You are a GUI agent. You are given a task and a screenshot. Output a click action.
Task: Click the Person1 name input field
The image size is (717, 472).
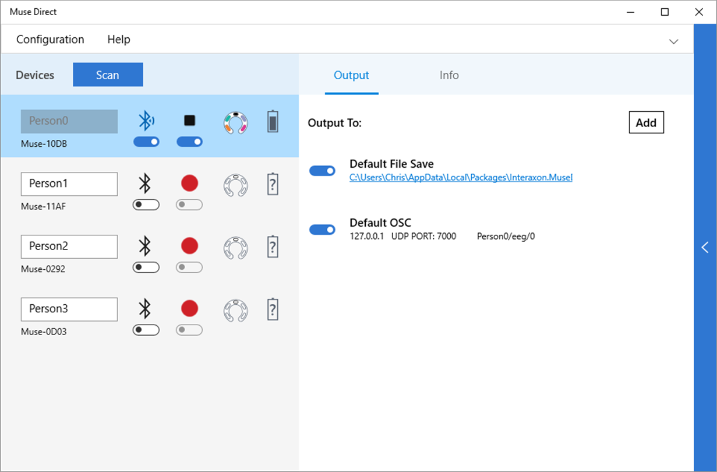click(x=69, y=184)
